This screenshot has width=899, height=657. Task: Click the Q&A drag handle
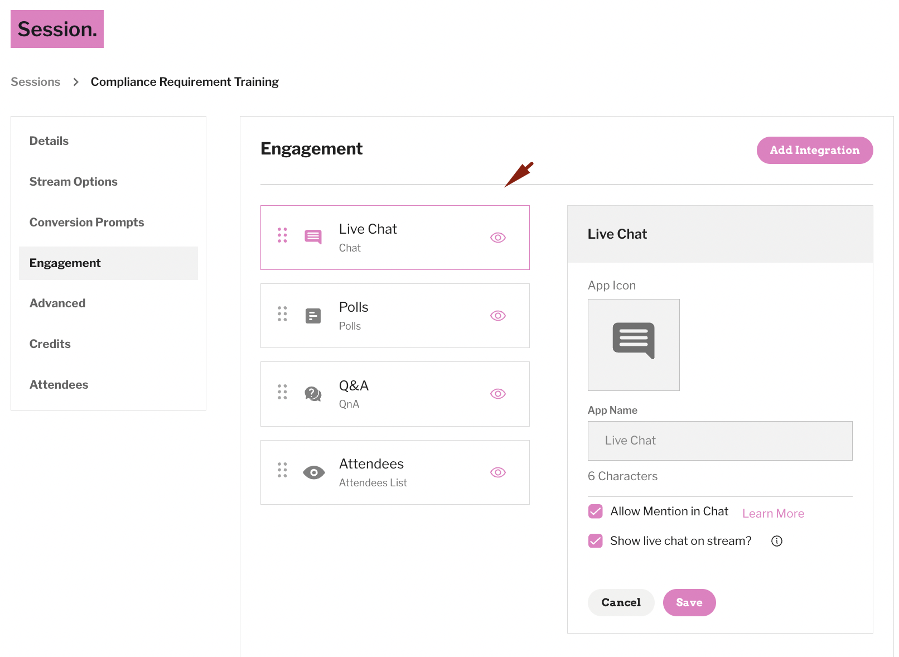282,392
